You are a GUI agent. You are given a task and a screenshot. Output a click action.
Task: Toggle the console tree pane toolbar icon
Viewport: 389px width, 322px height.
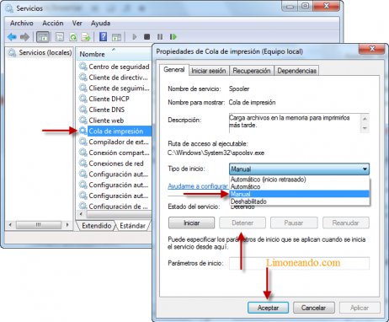coord(43,37)
